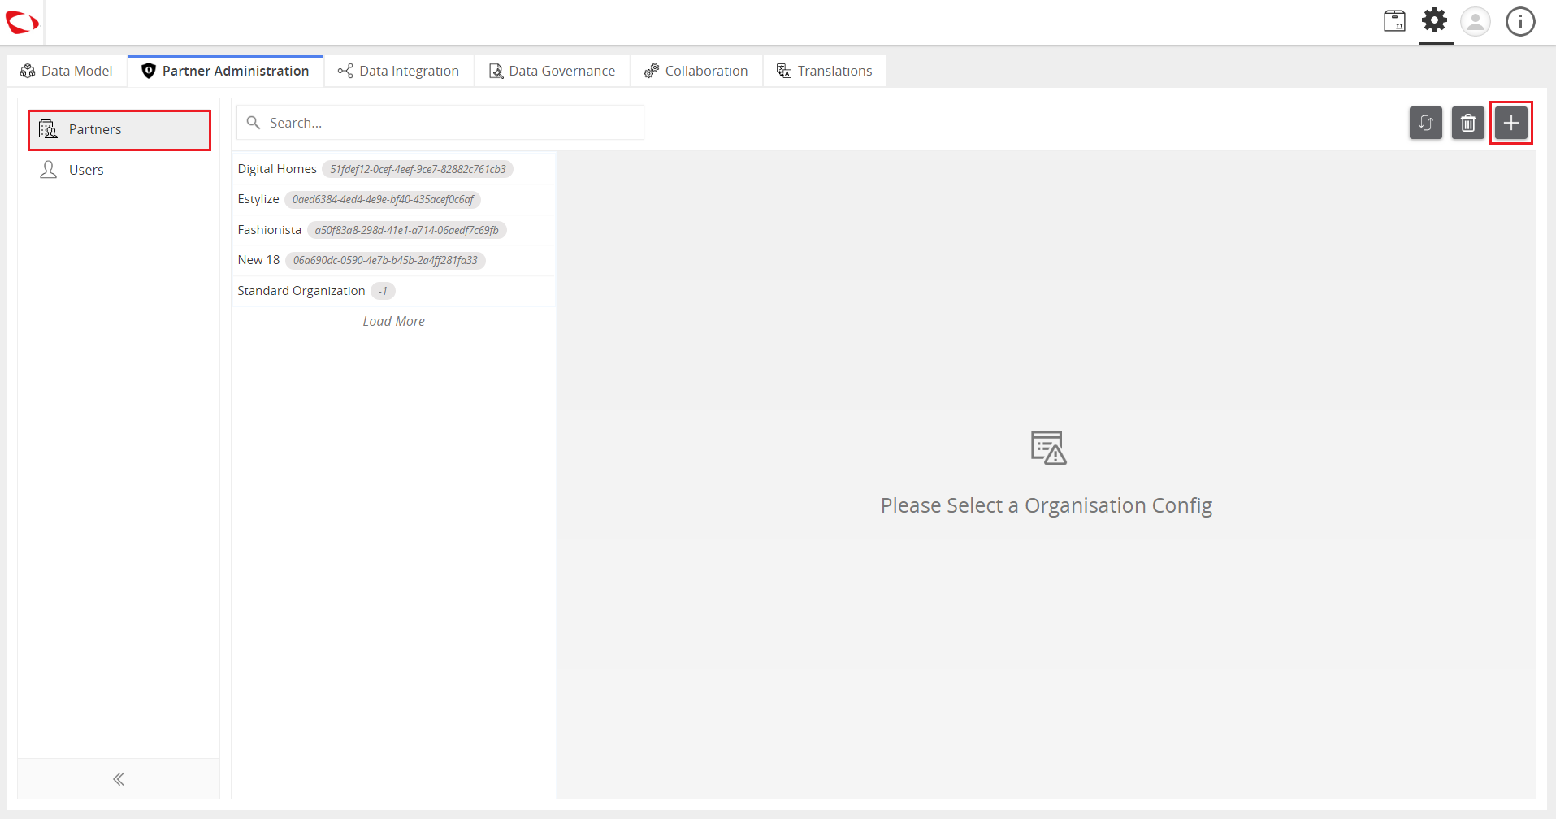Image resolution: width=1556 pixels, height=819 pixels.
Task: Open the Data Governance tab
Action: click(553, 71)
